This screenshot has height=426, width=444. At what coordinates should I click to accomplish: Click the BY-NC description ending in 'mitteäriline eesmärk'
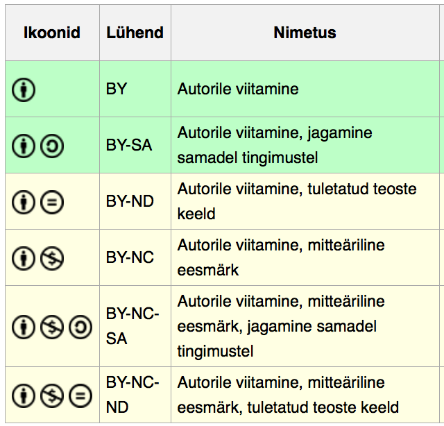click(281, 257)
